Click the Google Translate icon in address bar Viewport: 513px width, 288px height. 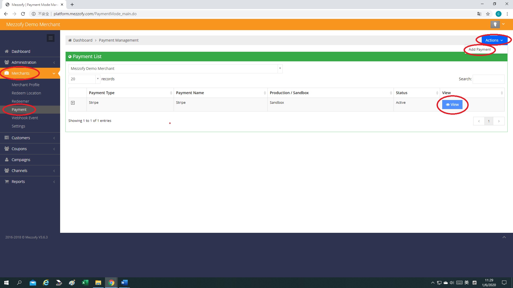(x=479, y=14)
